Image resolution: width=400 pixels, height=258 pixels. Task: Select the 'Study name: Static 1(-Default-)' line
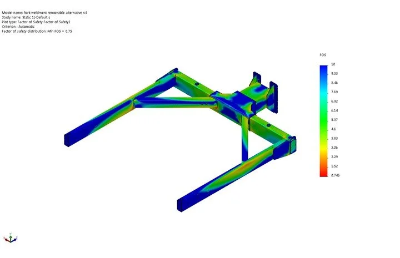pos(26,17)
